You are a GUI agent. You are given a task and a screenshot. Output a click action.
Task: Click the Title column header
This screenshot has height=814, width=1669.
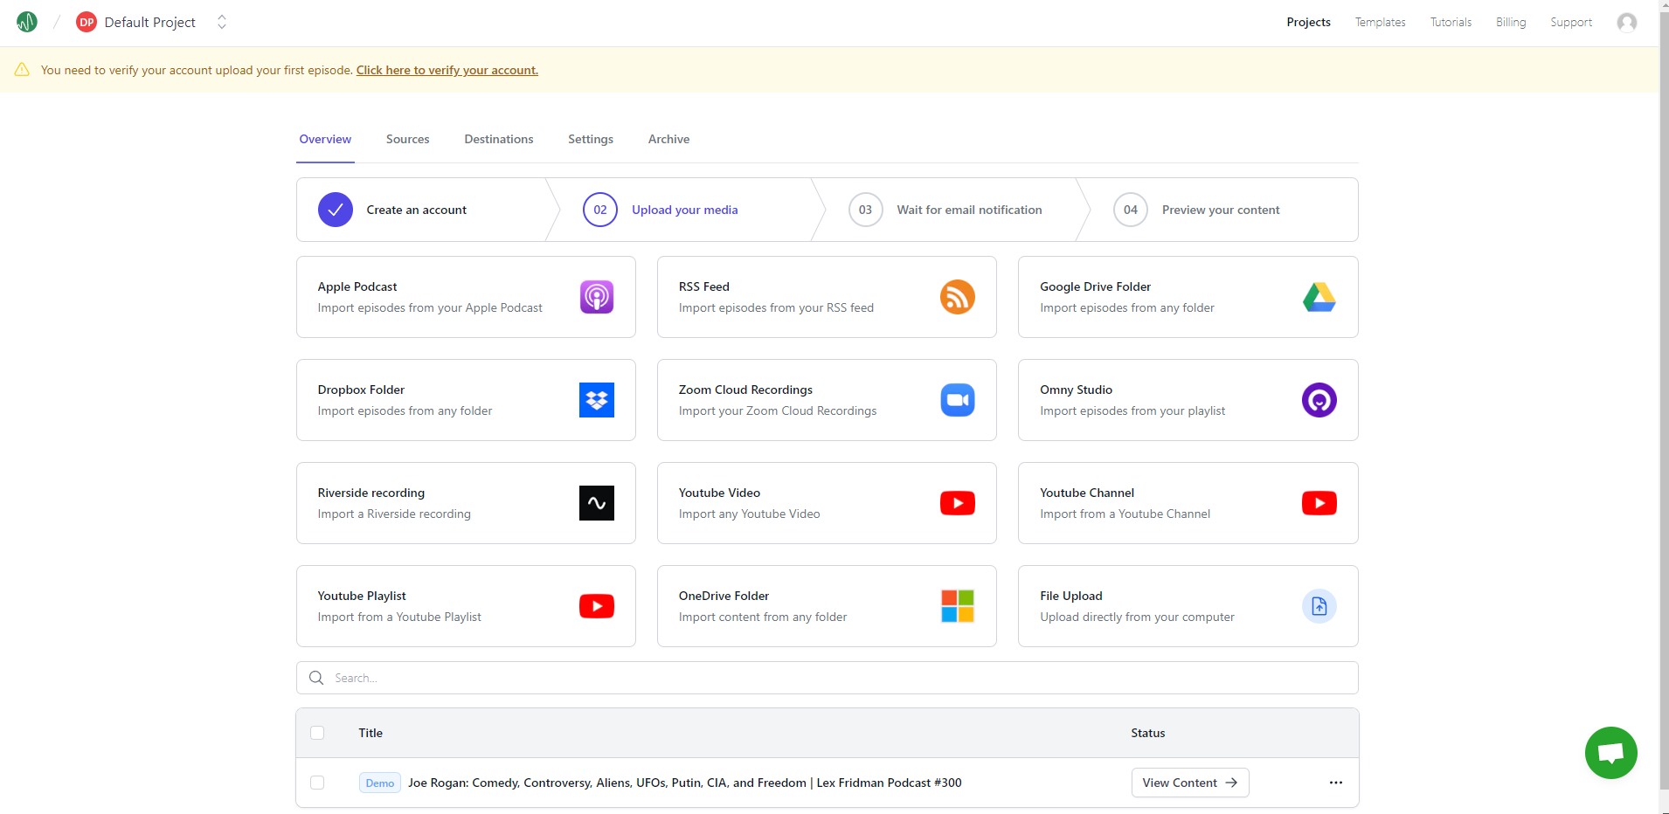click(371, 733)
